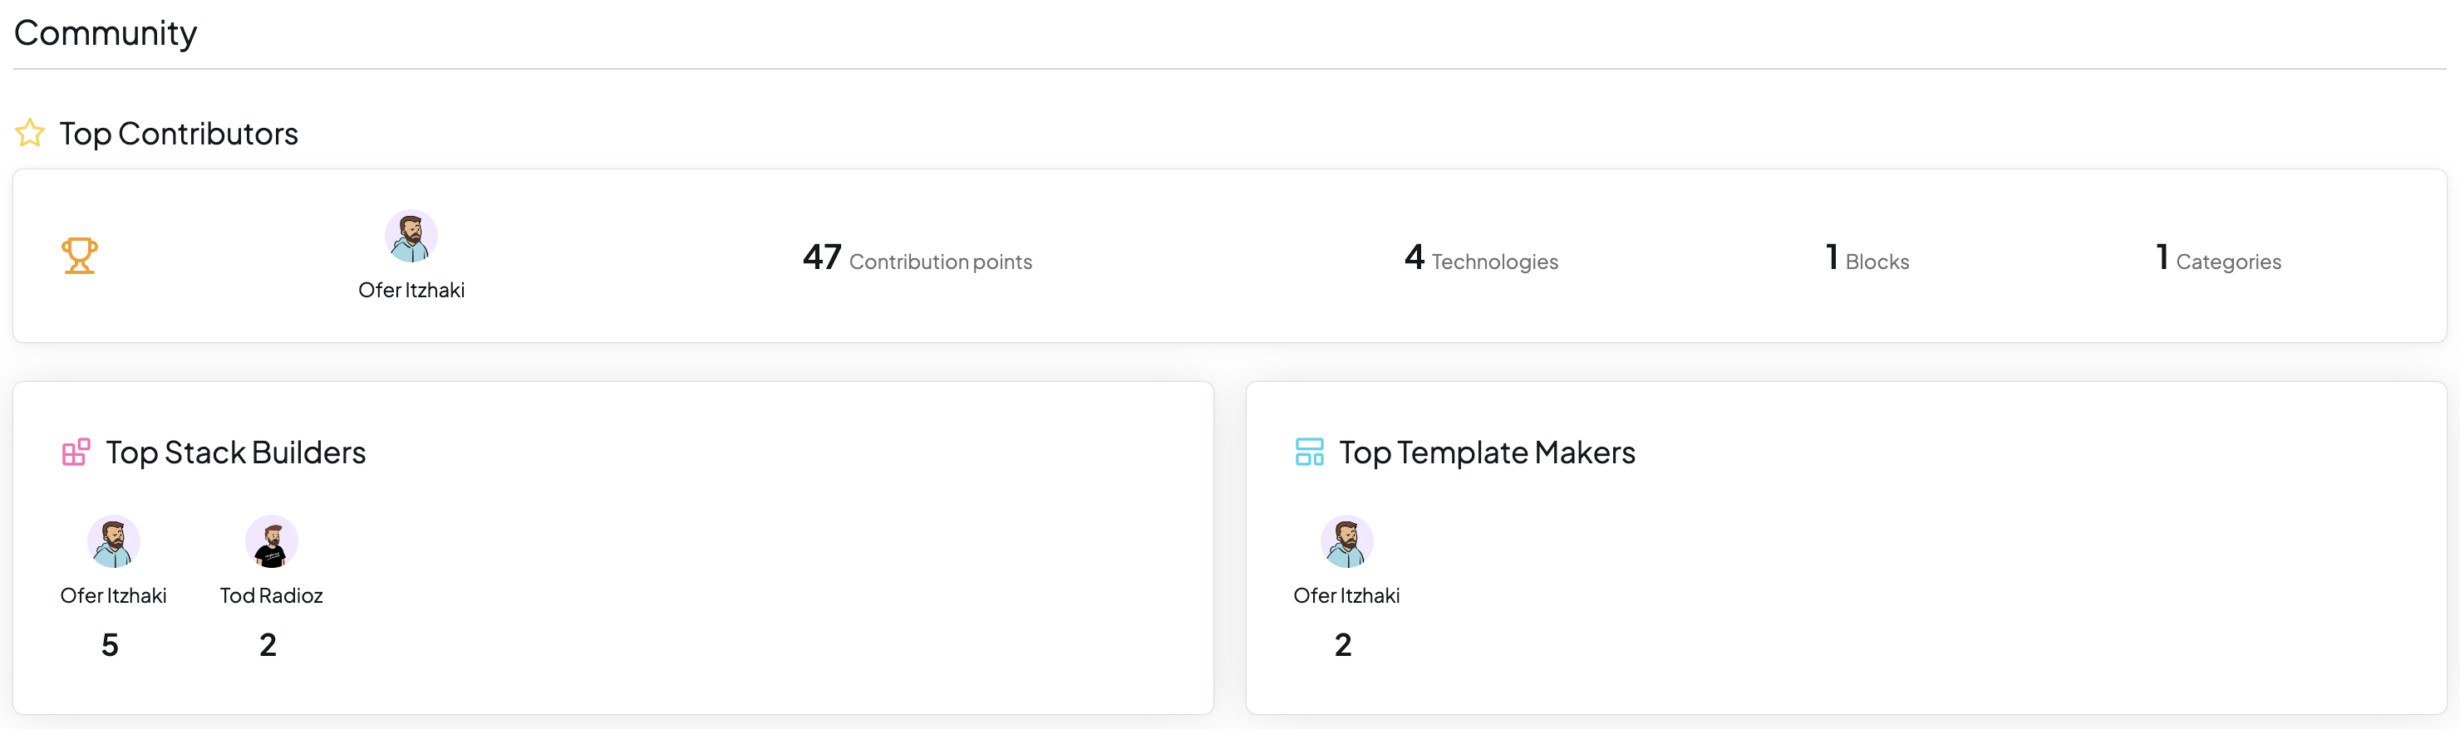Click the Top Stack Builders heading
Image resolution: width=2460 pixels, height=729 pixels.
pos(236,453)
